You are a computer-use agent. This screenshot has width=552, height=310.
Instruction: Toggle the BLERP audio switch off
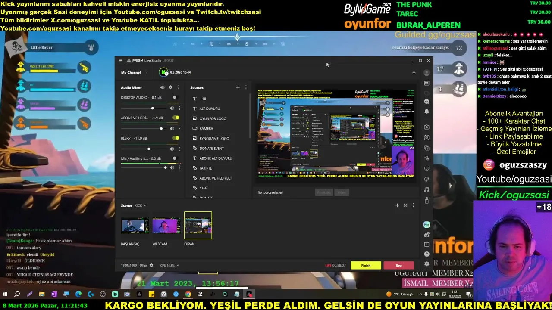tap(176, 138)
